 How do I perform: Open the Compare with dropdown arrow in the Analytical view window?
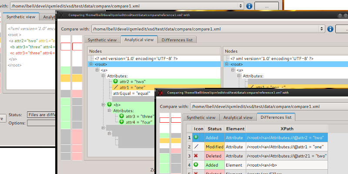(x=321, y=29)
